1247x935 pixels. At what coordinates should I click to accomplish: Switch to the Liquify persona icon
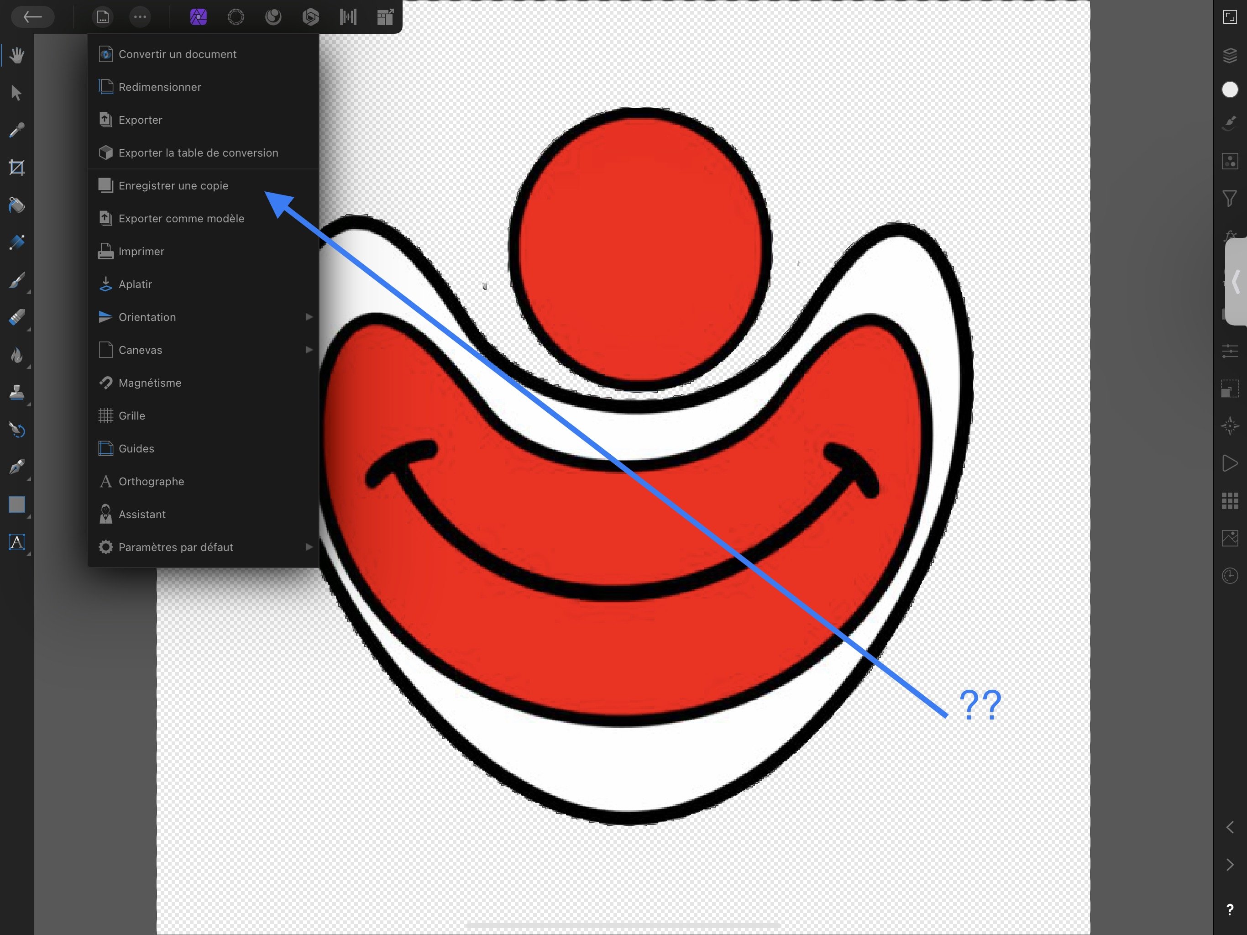point(273,17)
